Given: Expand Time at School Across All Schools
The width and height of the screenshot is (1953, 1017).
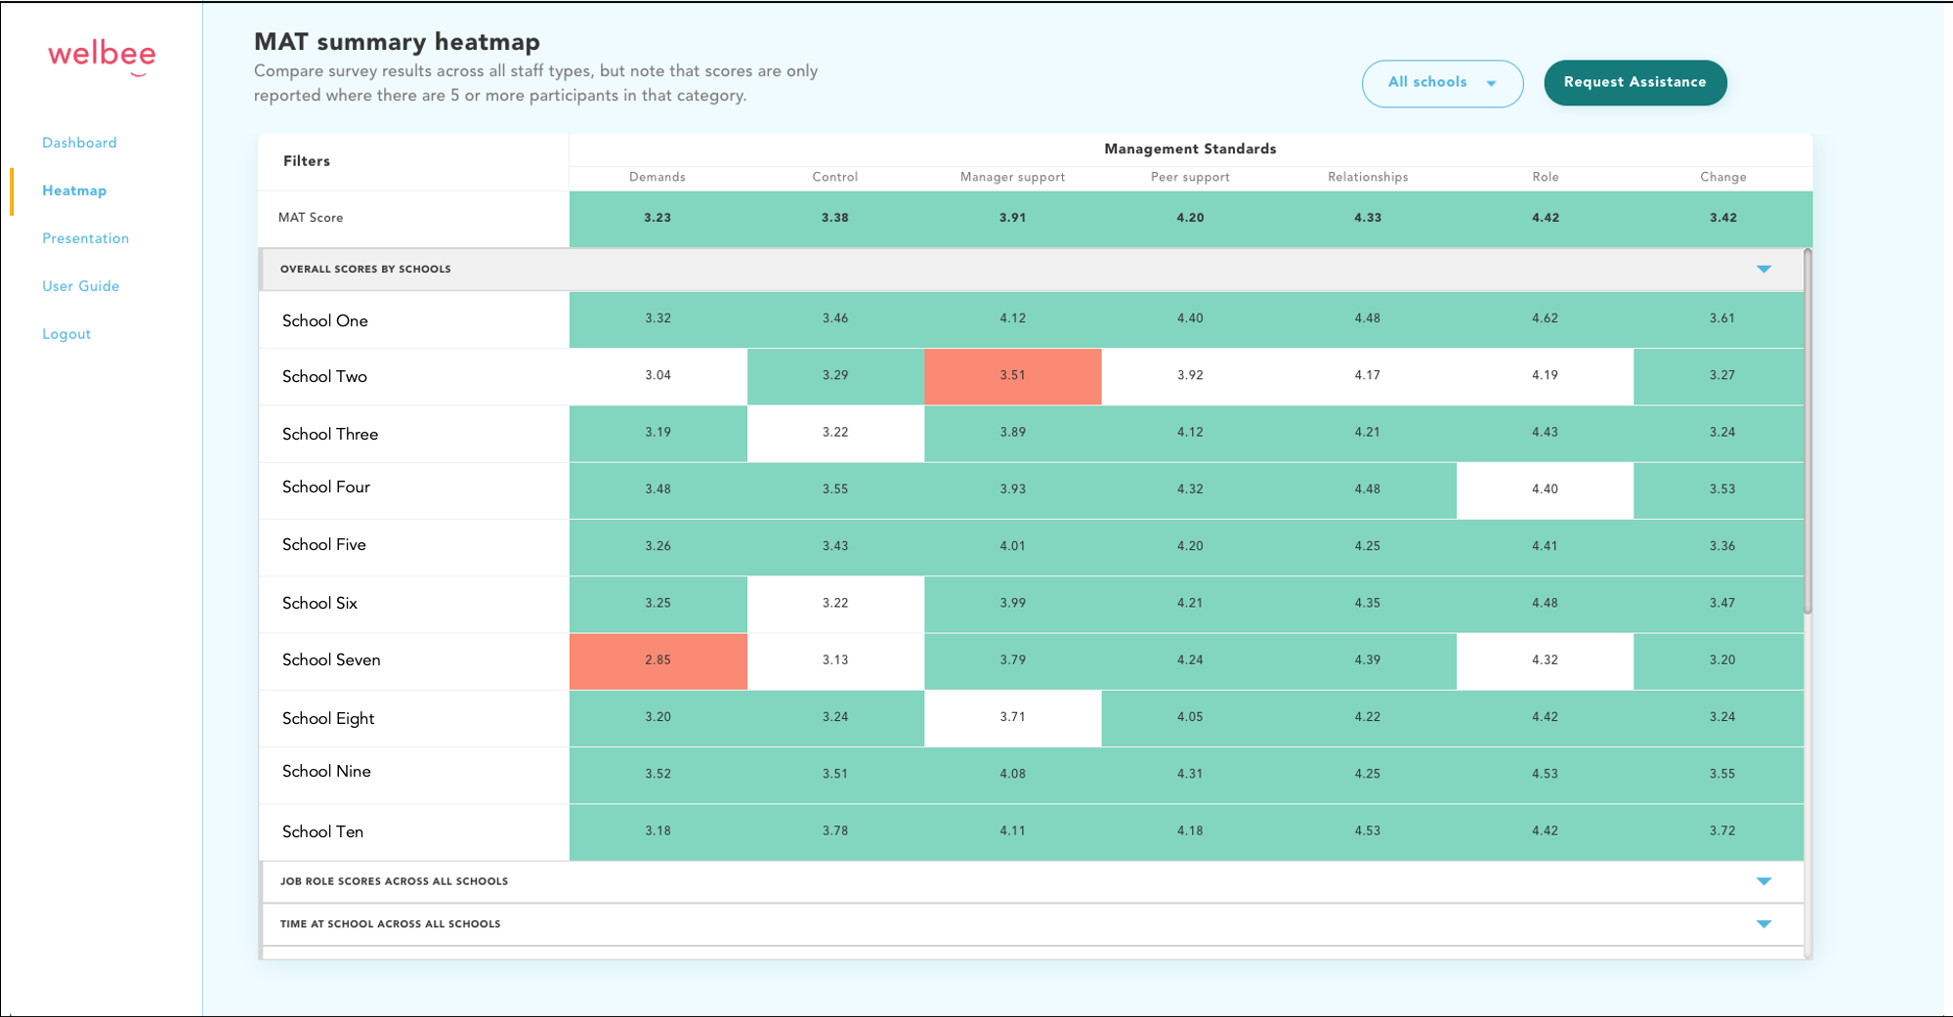Looking at the screenshot, I should click(x=1762, y=924).
